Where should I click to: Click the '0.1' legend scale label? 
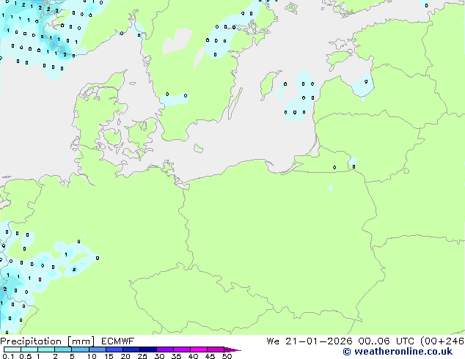click(x=8, y=356)
